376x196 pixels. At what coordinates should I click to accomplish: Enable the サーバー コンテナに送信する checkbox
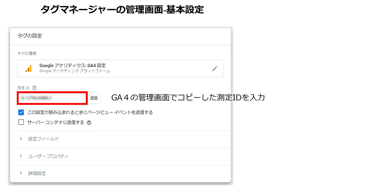(x=21, y=122)
